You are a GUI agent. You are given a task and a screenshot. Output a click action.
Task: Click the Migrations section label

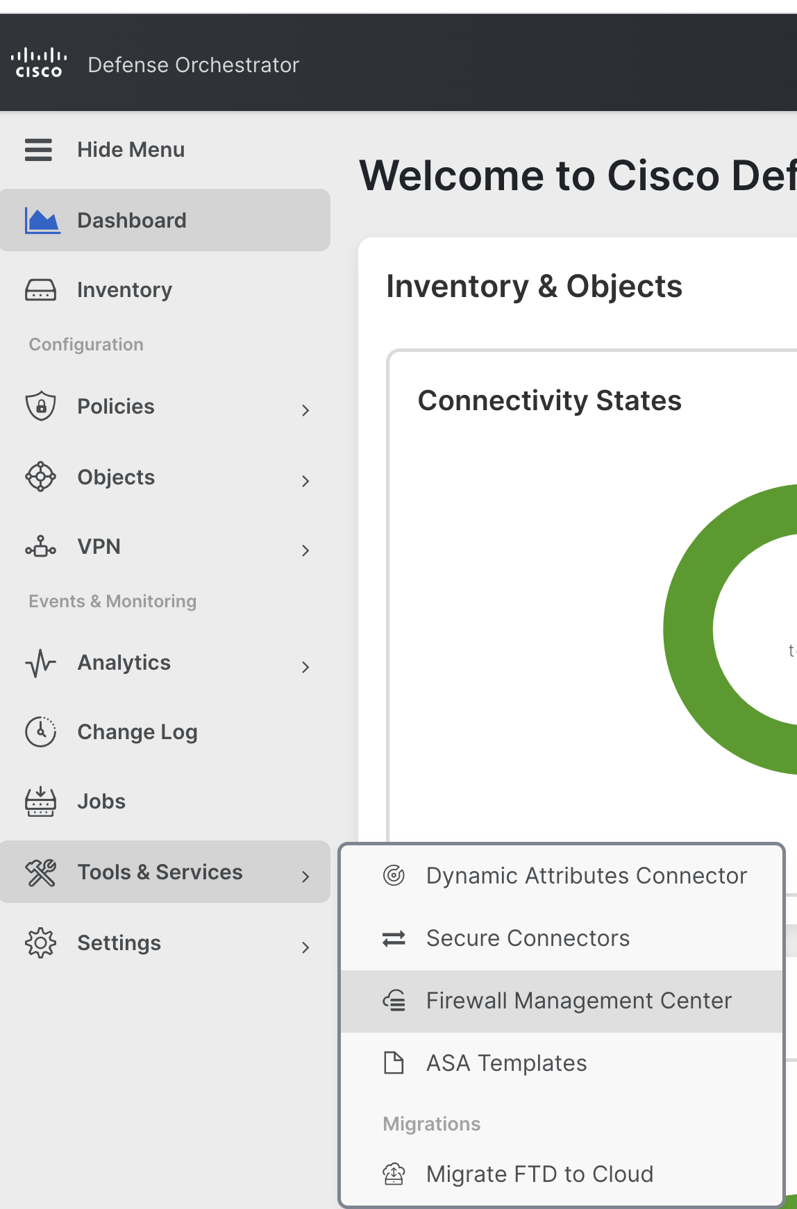pos(432,1124)
